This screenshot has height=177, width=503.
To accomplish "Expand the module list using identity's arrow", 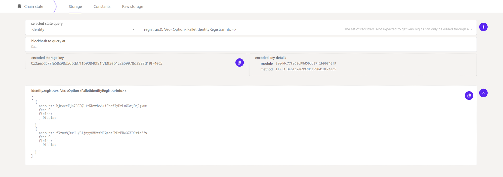I will point(133,29).
